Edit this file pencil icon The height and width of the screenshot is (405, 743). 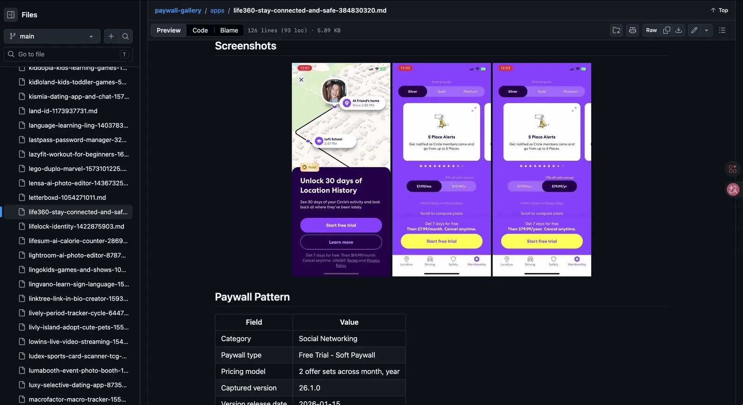click(x=694, y=30)
